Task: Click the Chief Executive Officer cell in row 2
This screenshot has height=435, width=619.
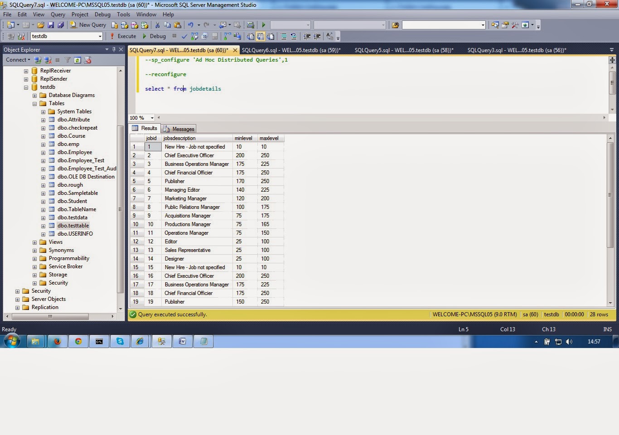Action: point(197,155)
